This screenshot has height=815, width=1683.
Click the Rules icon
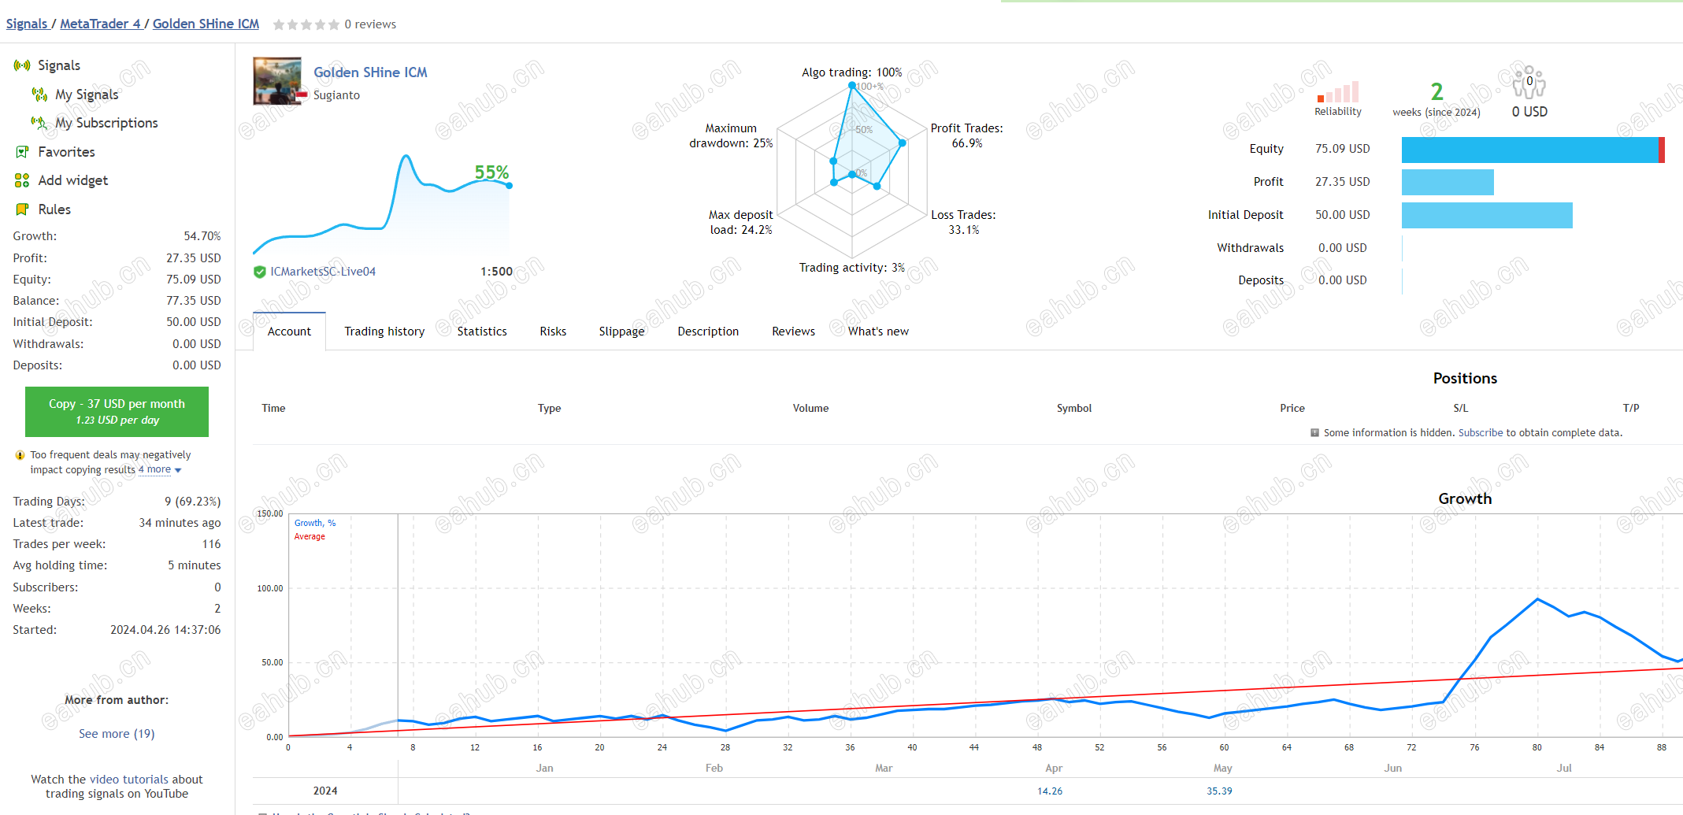pyautogui.click(x=22, y=209)
